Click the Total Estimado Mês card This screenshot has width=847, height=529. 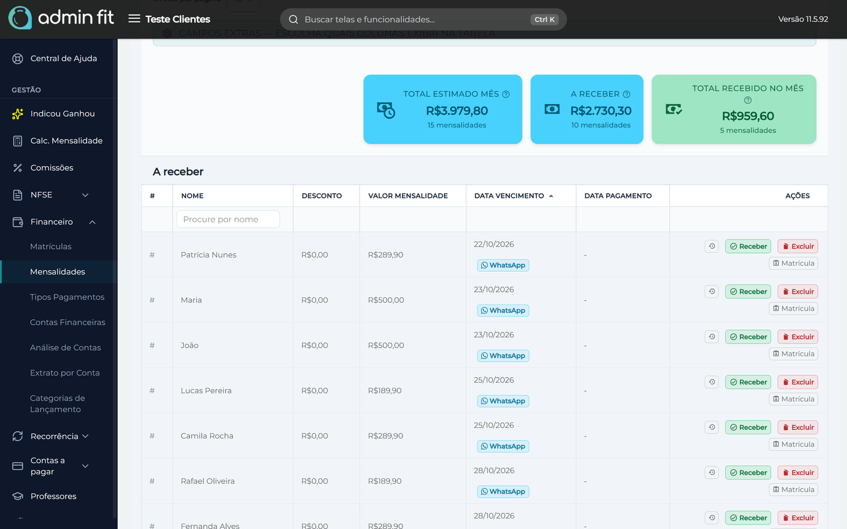pyautogui.click(x=443, y=109)
